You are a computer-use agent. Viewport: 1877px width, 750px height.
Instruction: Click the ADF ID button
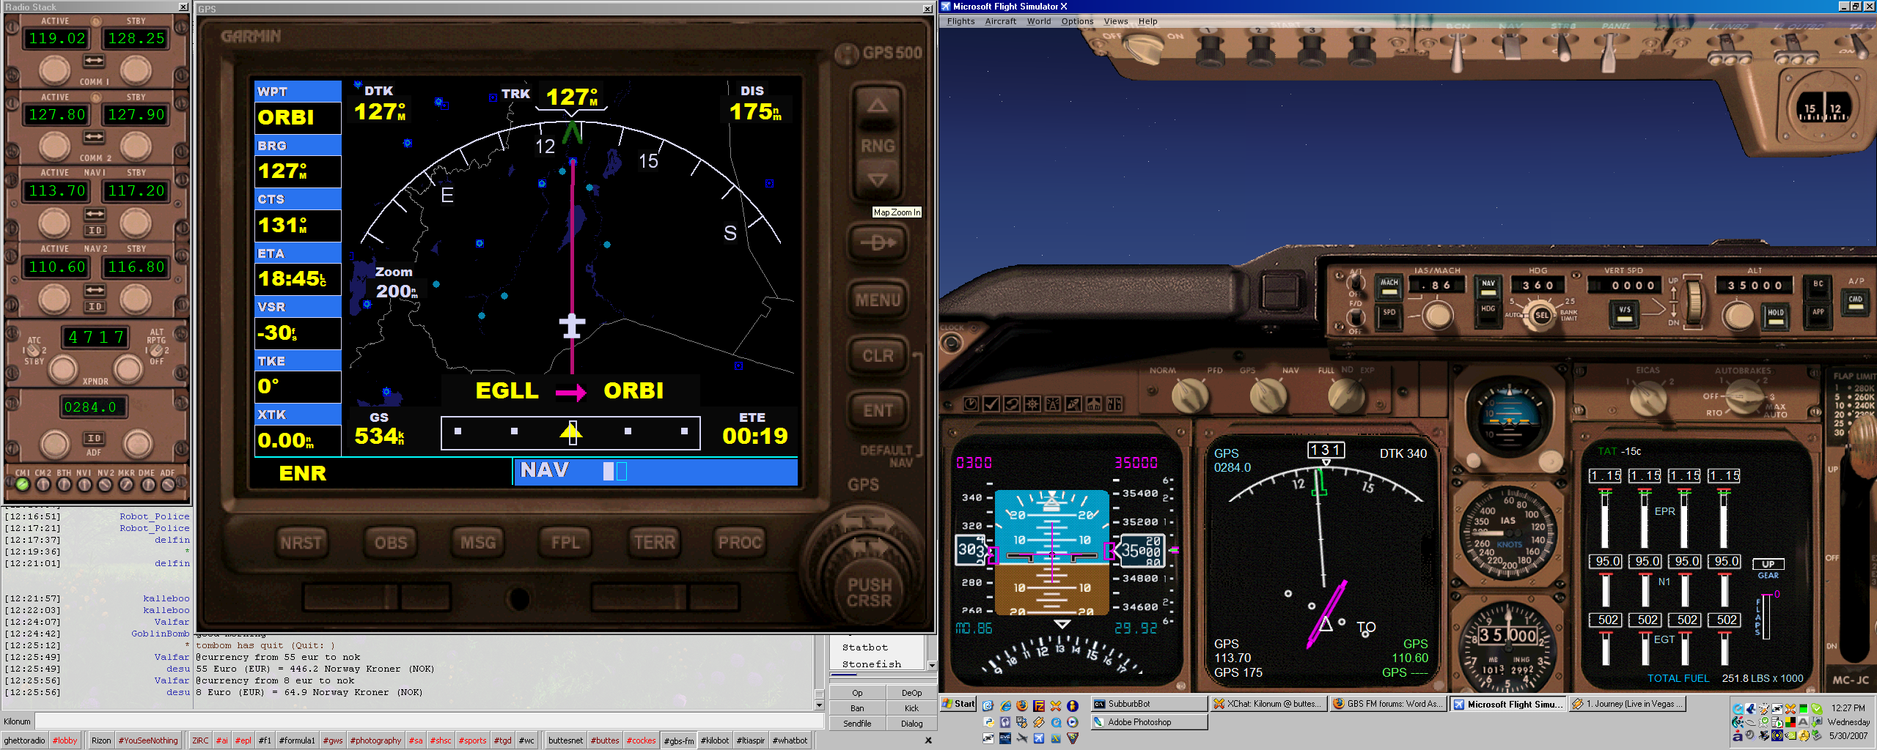[95, 438]
